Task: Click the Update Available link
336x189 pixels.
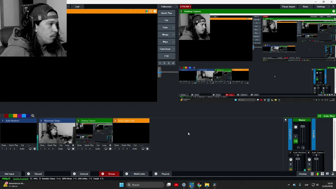Action: pos(21,179)
